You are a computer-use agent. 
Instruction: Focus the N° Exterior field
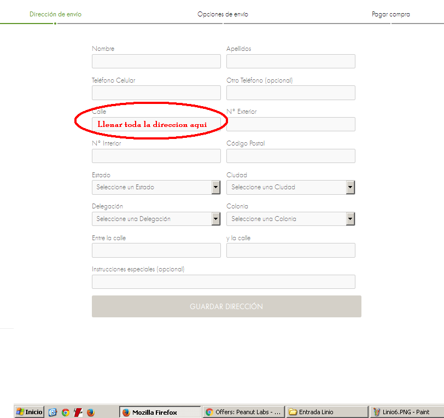click(x=290, y=124)
